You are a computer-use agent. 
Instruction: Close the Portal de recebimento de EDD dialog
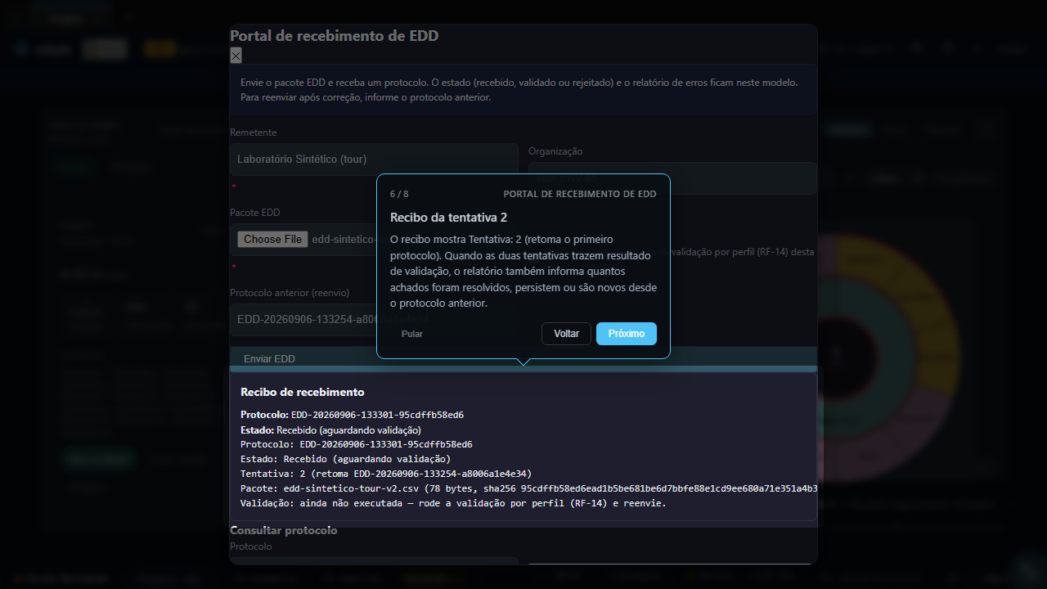[236, 56]
